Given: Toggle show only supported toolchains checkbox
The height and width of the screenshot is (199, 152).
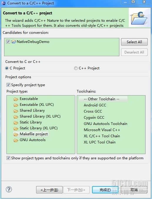Looking at the screenshot, I should [x=8, y=158].
